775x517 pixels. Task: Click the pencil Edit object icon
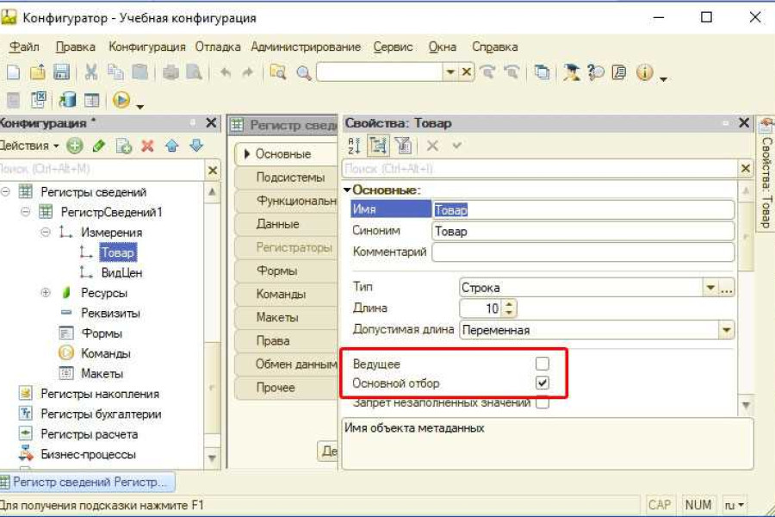[x=99, y=146]
